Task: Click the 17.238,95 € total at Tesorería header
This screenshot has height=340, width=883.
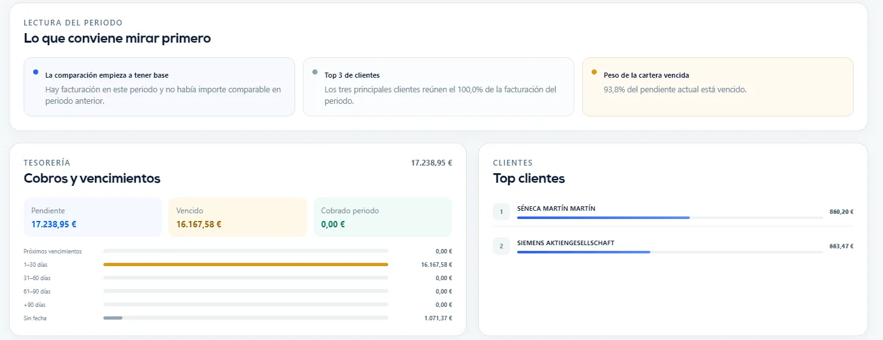Action: click(432, 163)
